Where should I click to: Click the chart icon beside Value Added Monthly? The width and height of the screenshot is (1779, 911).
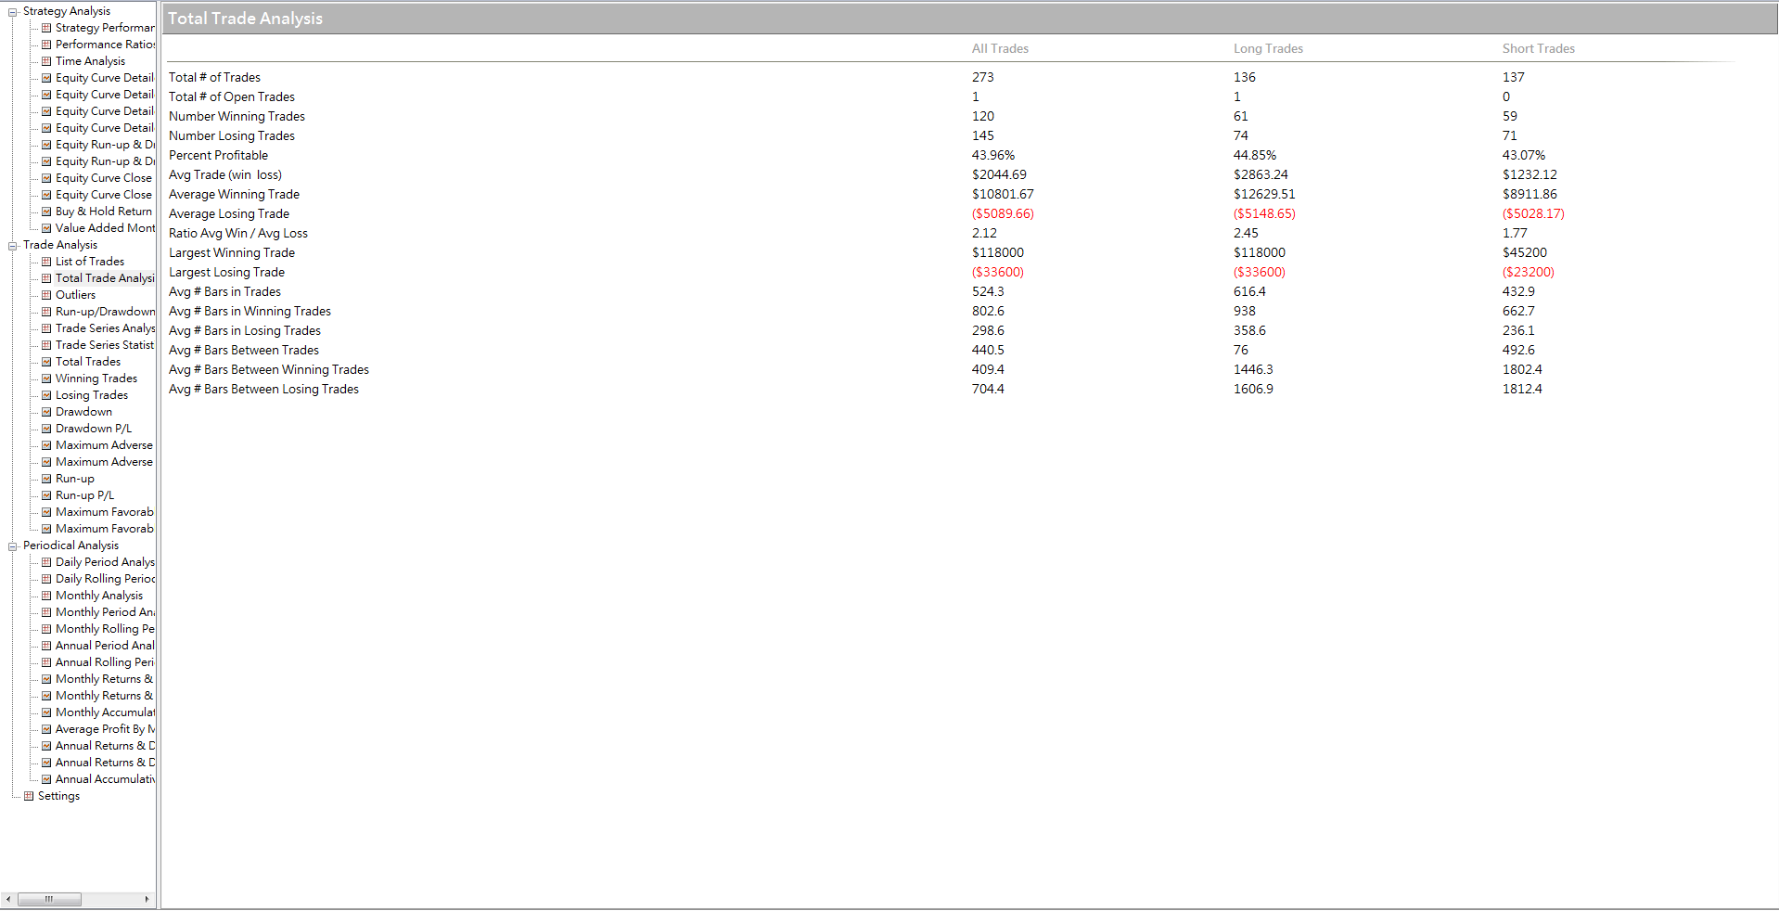46,228
